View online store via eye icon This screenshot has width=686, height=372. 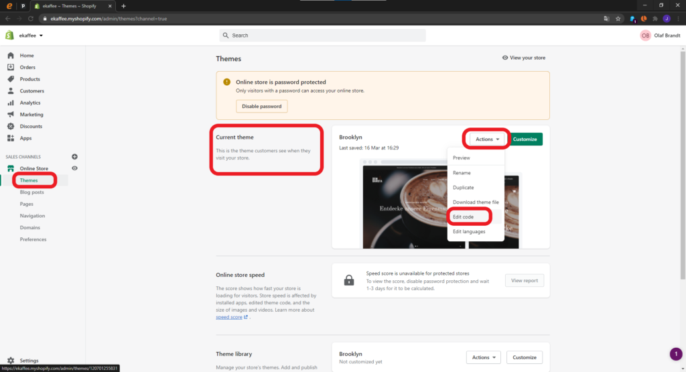click(x=74, y=168)
